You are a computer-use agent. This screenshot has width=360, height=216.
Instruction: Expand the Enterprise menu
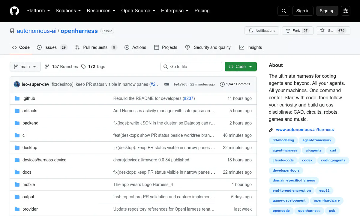175,11
